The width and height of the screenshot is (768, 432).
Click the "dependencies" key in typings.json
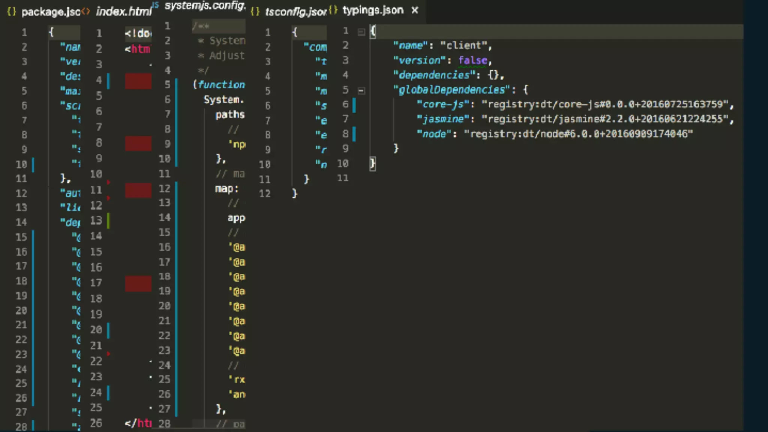pos(434,75)
